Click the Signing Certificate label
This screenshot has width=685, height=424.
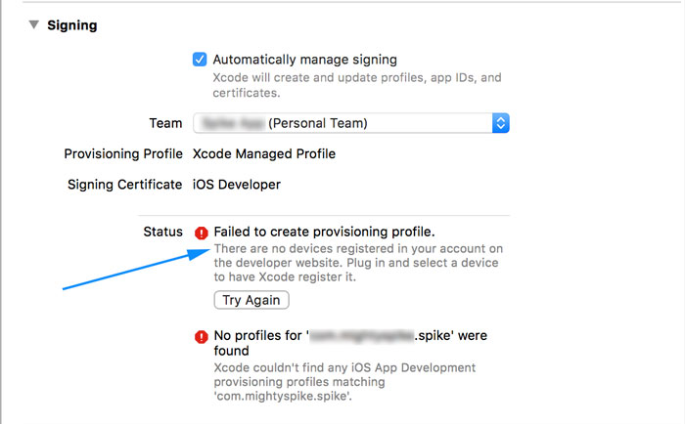coord(124,185)
